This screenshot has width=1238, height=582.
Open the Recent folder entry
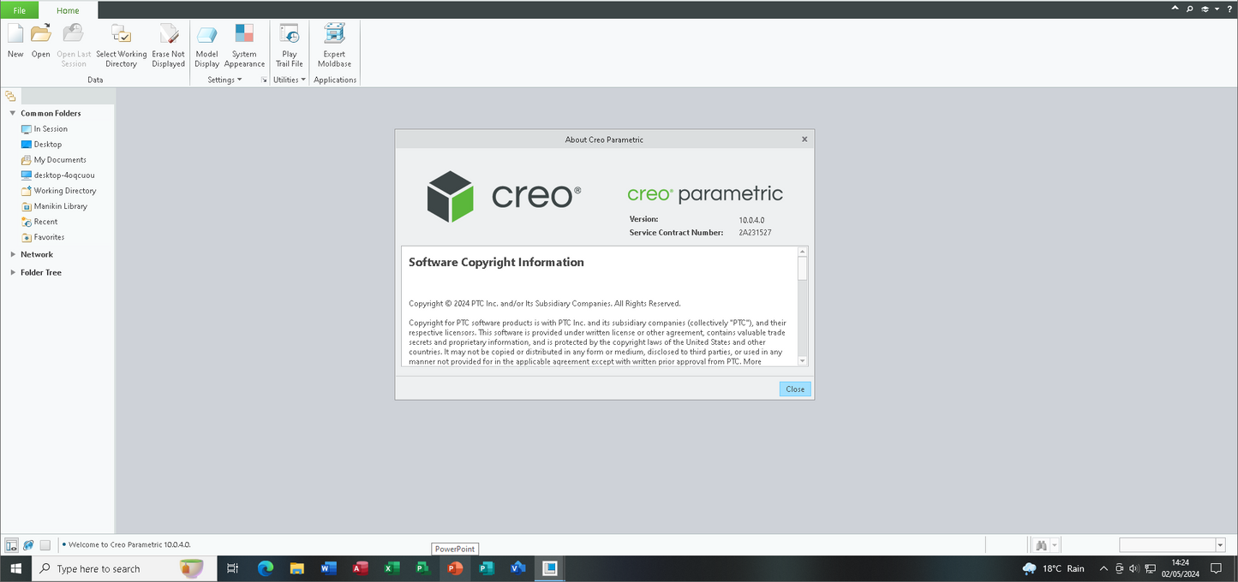coord(45,221)
